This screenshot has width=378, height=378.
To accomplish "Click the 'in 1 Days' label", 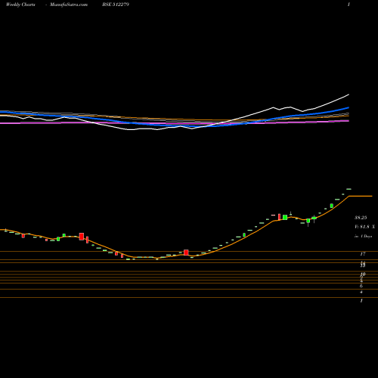I will coord(364,237).
